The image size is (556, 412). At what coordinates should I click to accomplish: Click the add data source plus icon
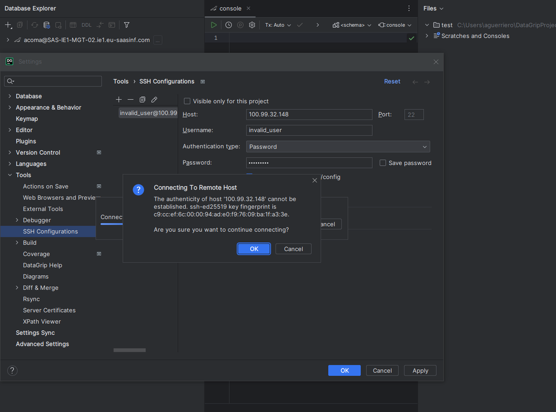(8, 25)
